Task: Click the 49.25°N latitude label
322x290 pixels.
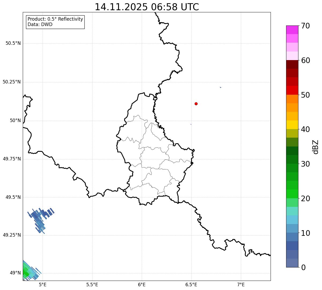Action: click(12, 235)
